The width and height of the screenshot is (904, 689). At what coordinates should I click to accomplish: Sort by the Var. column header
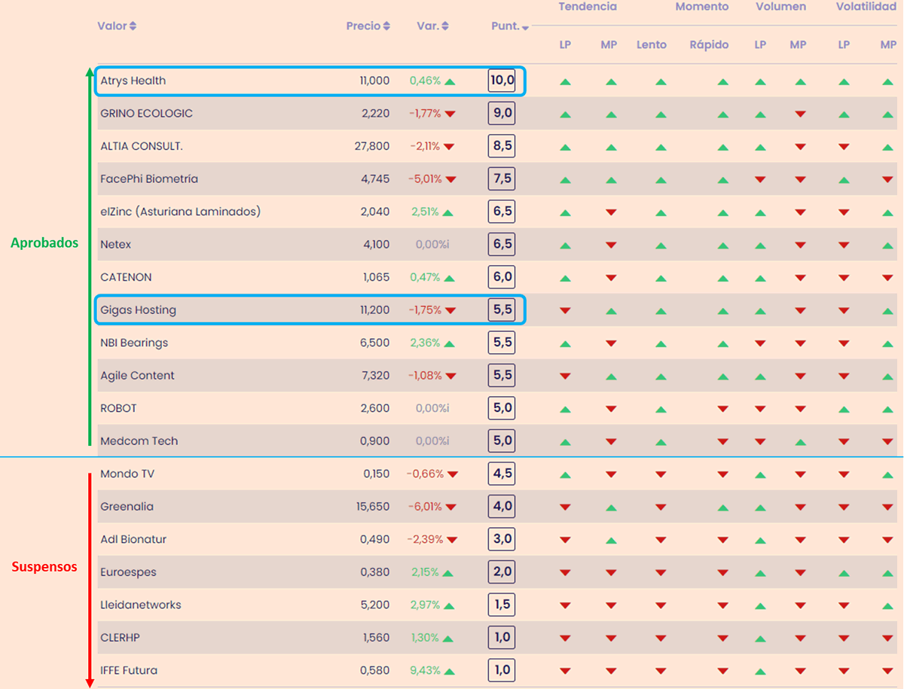click(x=432, y=26)
